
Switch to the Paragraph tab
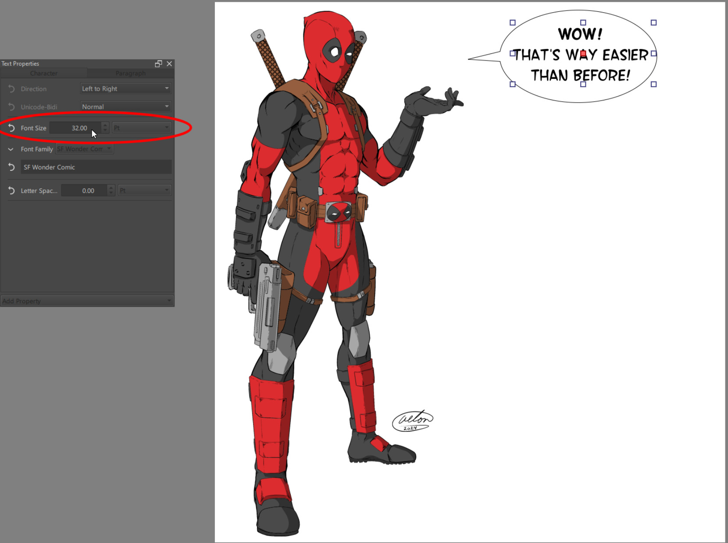[x=131, y=73]
